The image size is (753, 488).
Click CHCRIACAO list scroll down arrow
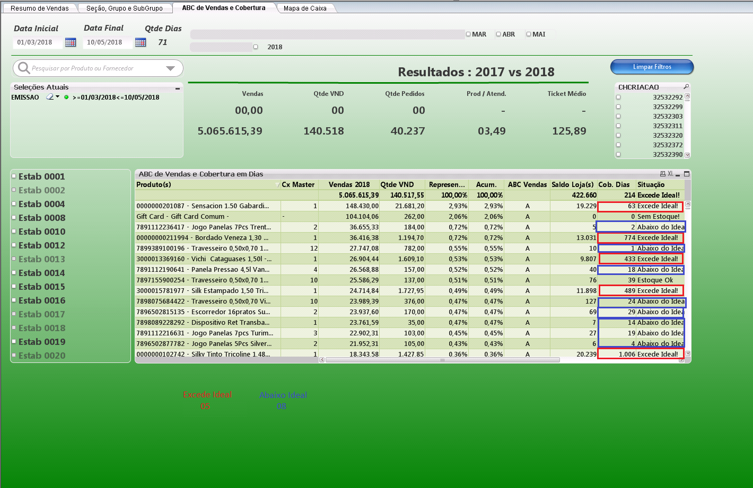687,155
